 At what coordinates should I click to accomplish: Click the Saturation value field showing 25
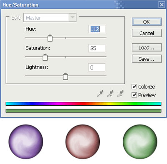[x=96, y=48]
